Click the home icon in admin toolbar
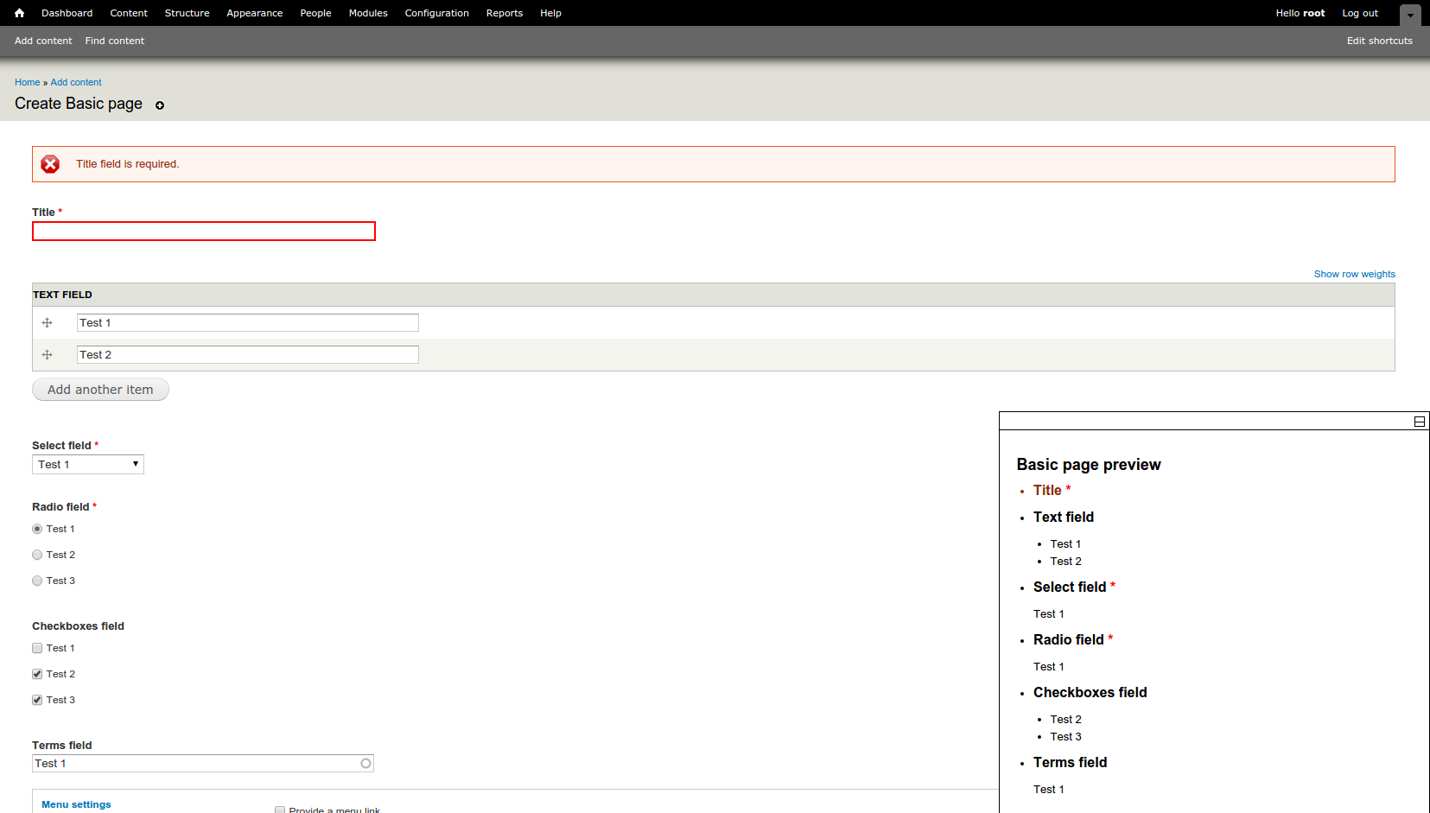This screenshot has height=813, width=1430. [x=19, y=13]
